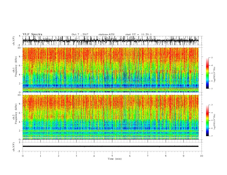
Task: Click the ch.3 voltage waveform trace
Action: coord(110,146)
